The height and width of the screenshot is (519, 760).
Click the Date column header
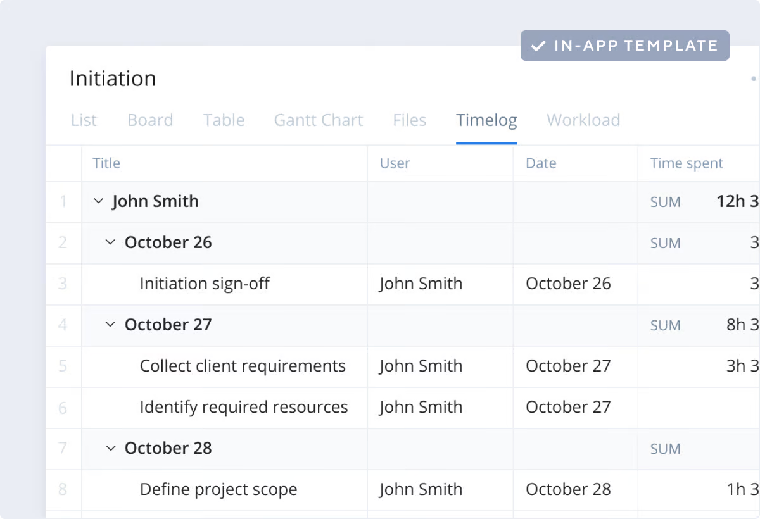point(541,163)
